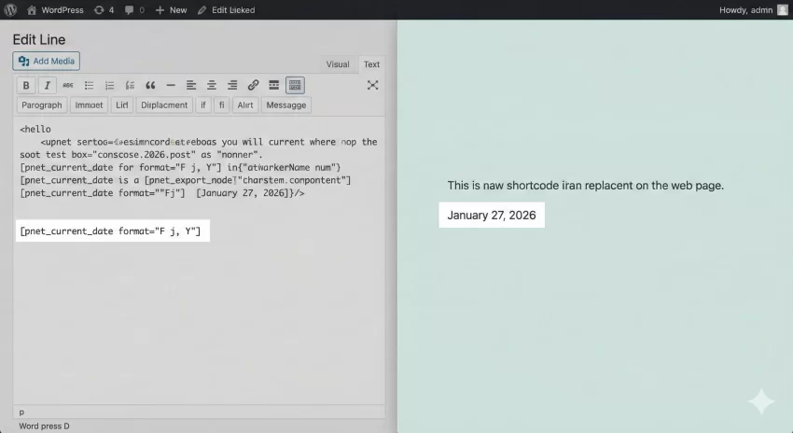This screenshot has width=793, height=433.
Task: Click the highlighted pnet_current_date shortcode line
Action: pos(113,231)
